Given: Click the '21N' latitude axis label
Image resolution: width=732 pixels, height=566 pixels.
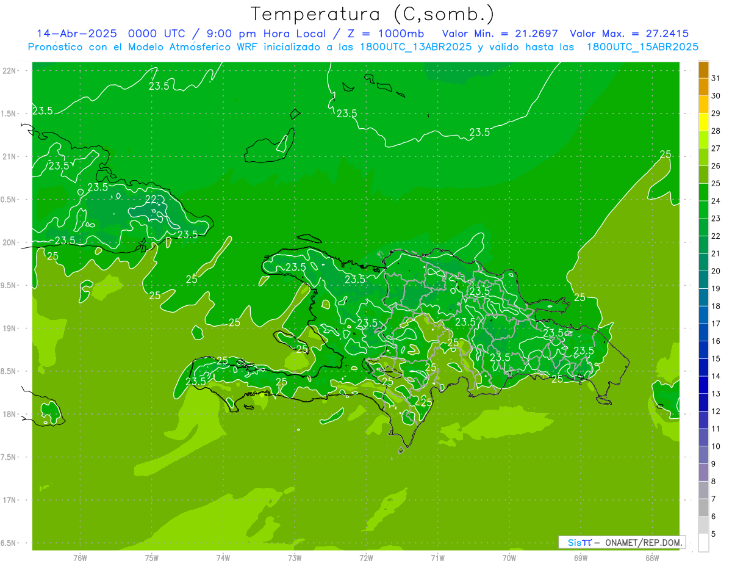Looking at the screenshot, I should pos(10,156).
